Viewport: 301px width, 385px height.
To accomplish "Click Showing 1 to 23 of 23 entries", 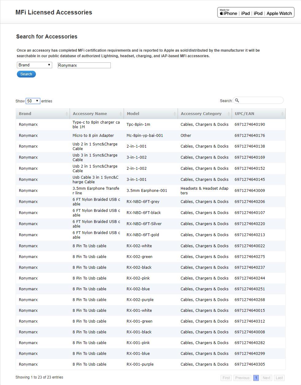I will coord(39,377).
